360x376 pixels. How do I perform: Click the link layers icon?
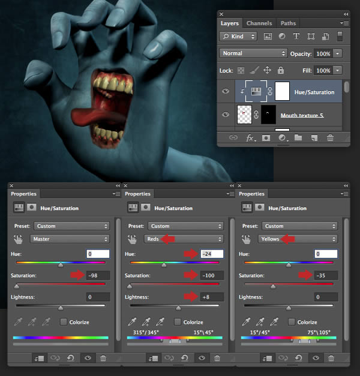[x=233, y=137]
